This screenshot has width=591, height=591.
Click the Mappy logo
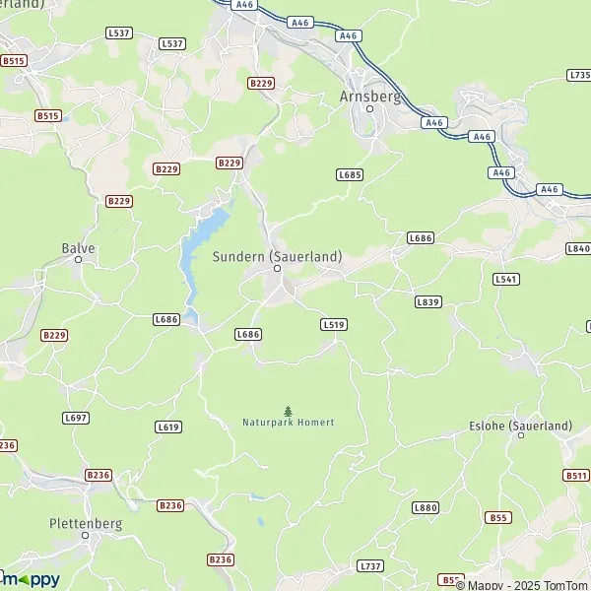tap(31, 579)
